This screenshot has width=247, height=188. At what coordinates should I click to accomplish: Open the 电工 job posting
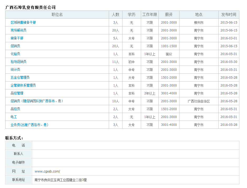14,117
